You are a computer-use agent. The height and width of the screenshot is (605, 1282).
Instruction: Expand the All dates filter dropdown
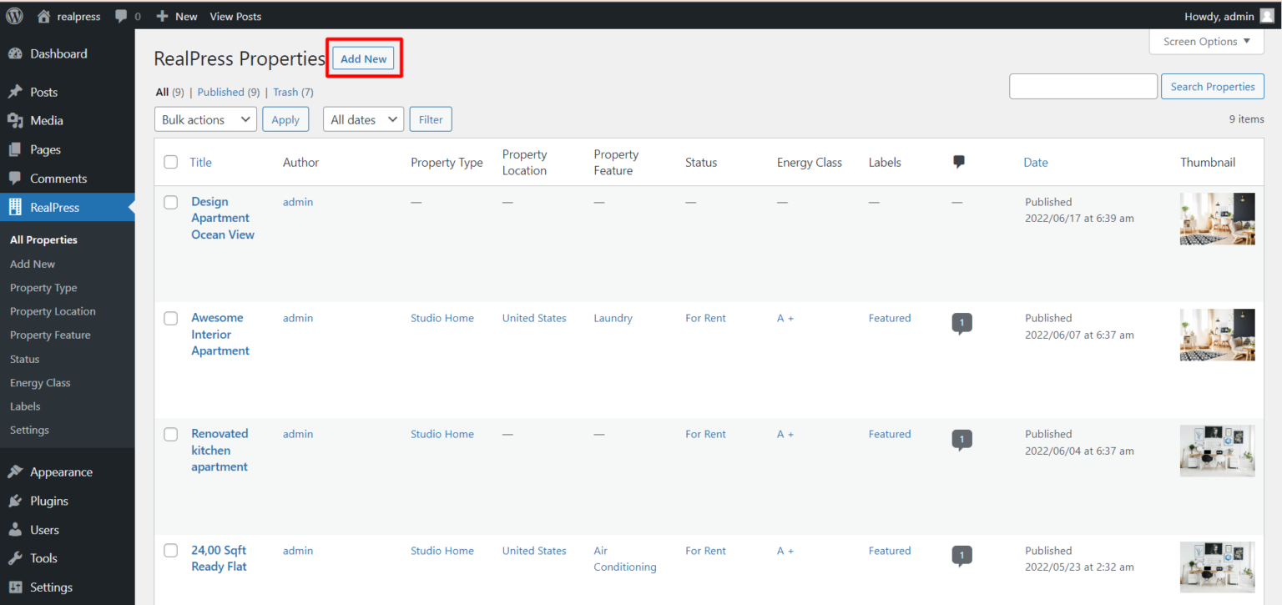[363, 118]
